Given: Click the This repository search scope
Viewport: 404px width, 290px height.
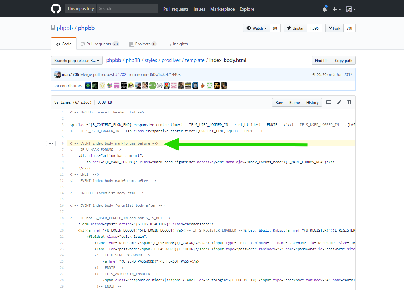Looking at the screenshot, I should tap(81, 8).
